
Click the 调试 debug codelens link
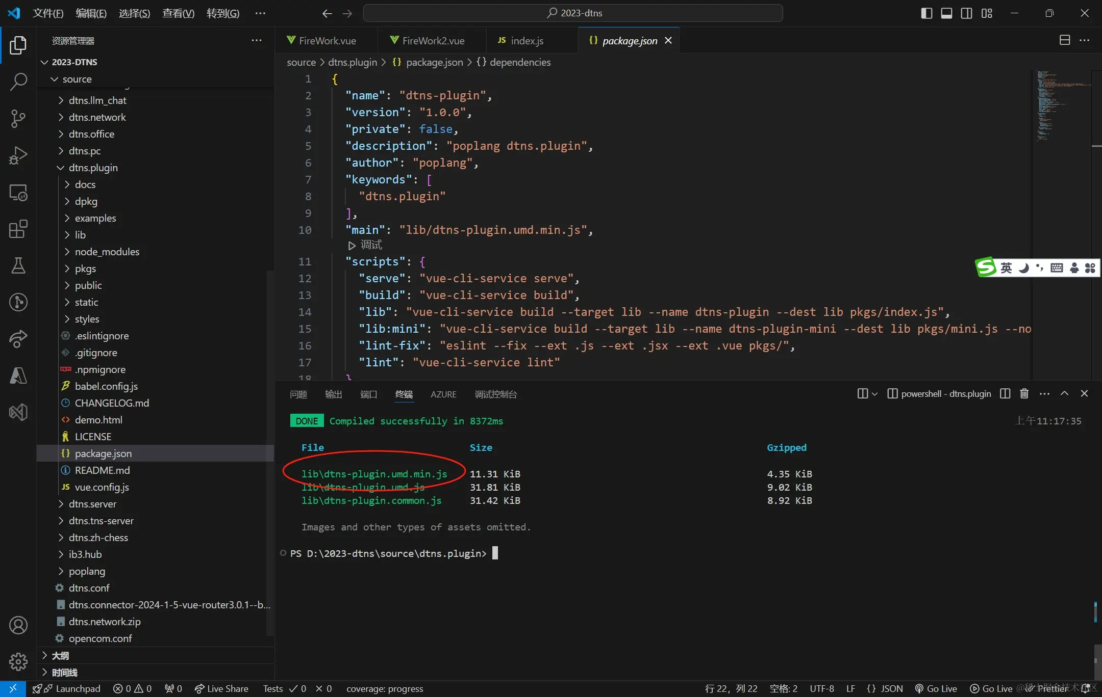tap(366, 245)
